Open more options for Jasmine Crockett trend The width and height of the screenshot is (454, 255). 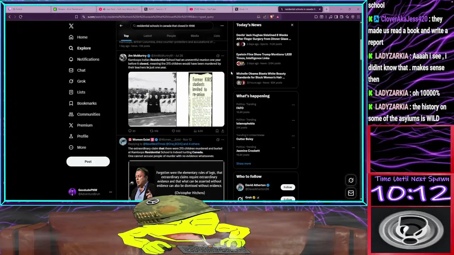[293, 147]
